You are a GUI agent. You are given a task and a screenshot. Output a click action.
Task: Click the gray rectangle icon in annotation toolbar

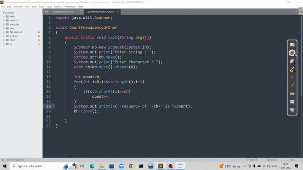tap(292, 93)
